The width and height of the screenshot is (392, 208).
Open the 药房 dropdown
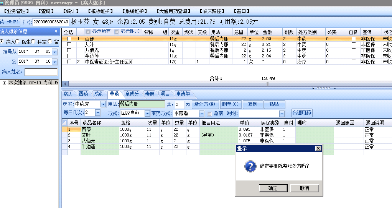pyautogui.click(x=103, y=104)
